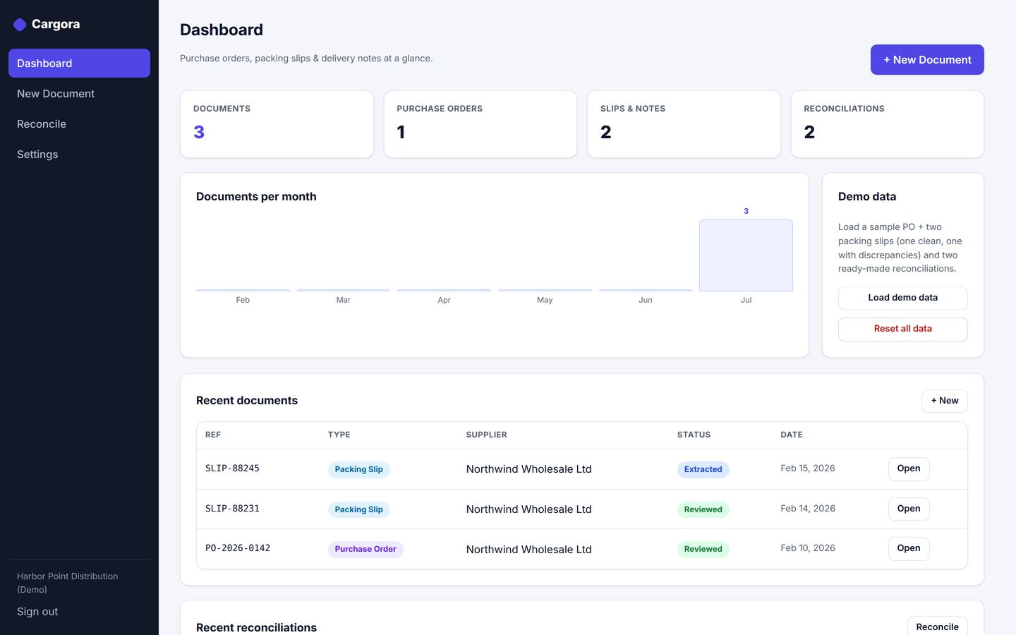Click the SUPPLIER column header

[487, 435]
